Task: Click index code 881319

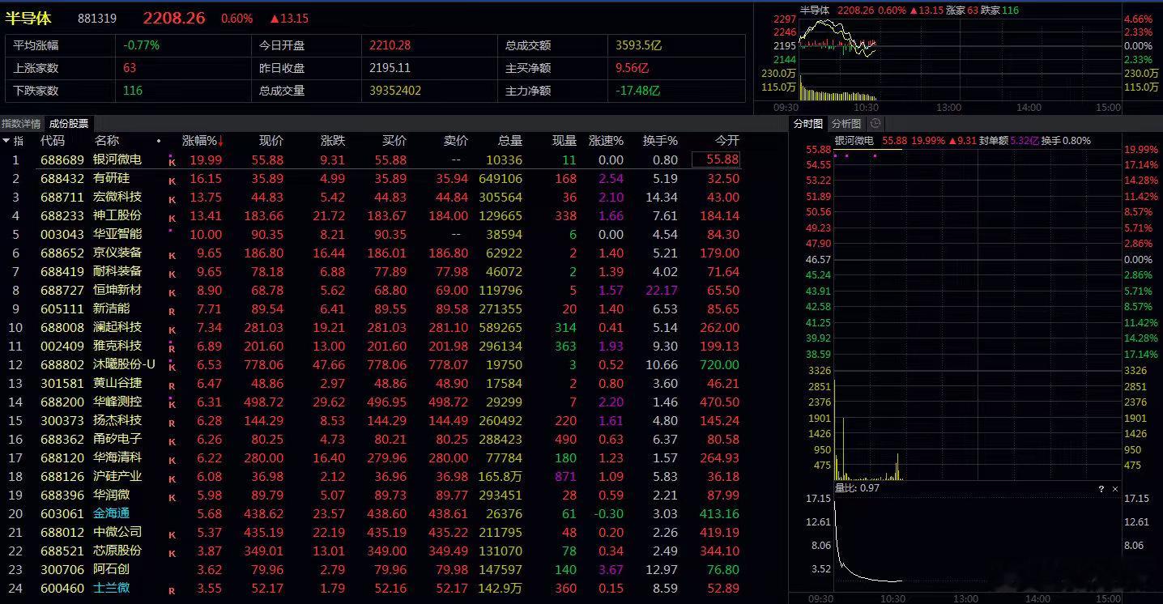Action: click(97, 19)
